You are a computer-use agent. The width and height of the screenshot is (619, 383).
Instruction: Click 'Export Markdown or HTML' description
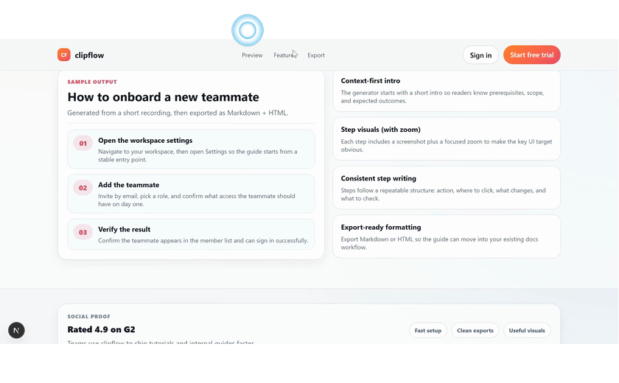(439, 243)
